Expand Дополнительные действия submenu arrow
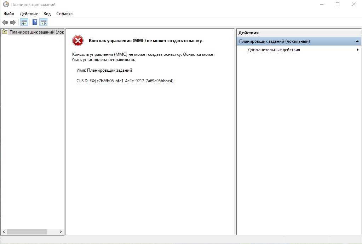The height and width of the screenshot is (244, 362). pyautogui.click(x=357, y=50)
